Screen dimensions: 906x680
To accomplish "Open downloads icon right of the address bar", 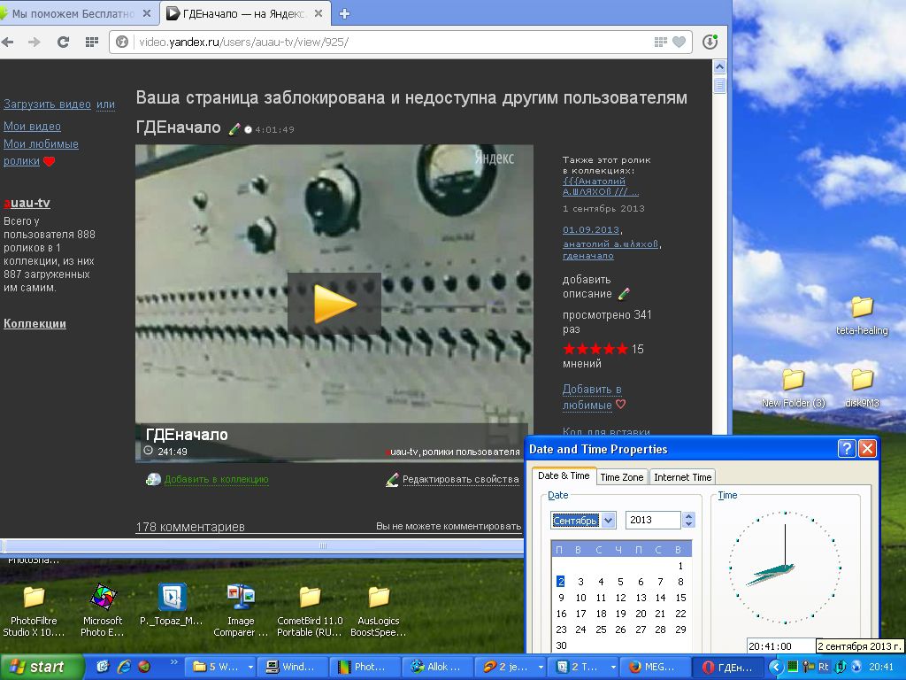I will (710, 42).
